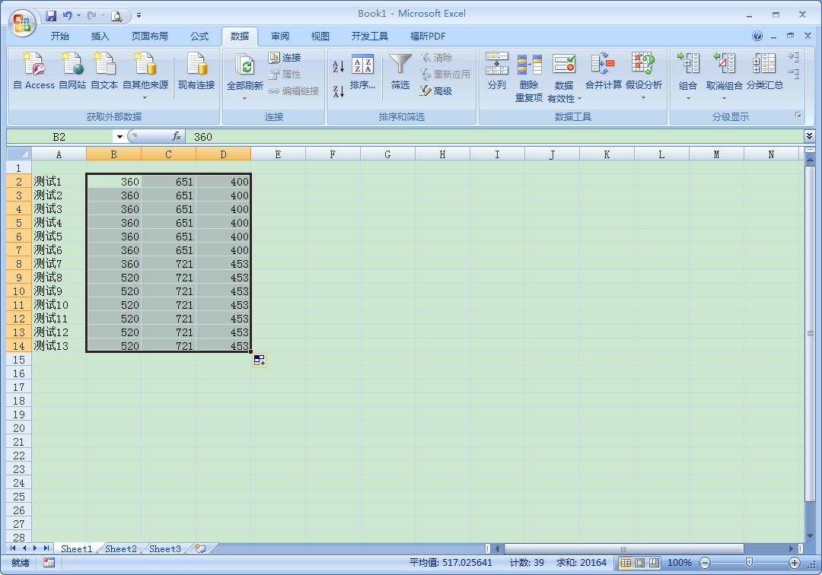The width and height of the screenshot is (822, 575).
Task: Open print preview from quick access toolbar
Action: 116,16
